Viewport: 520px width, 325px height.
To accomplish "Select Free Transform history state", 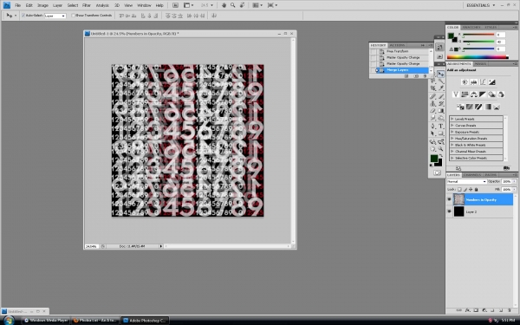I will 403,51.
